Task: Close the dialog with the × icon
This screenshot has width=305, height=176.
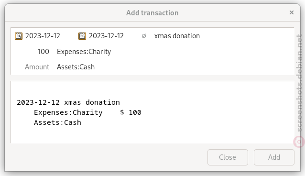Action: pyautogui.click(x=292, y=12)
